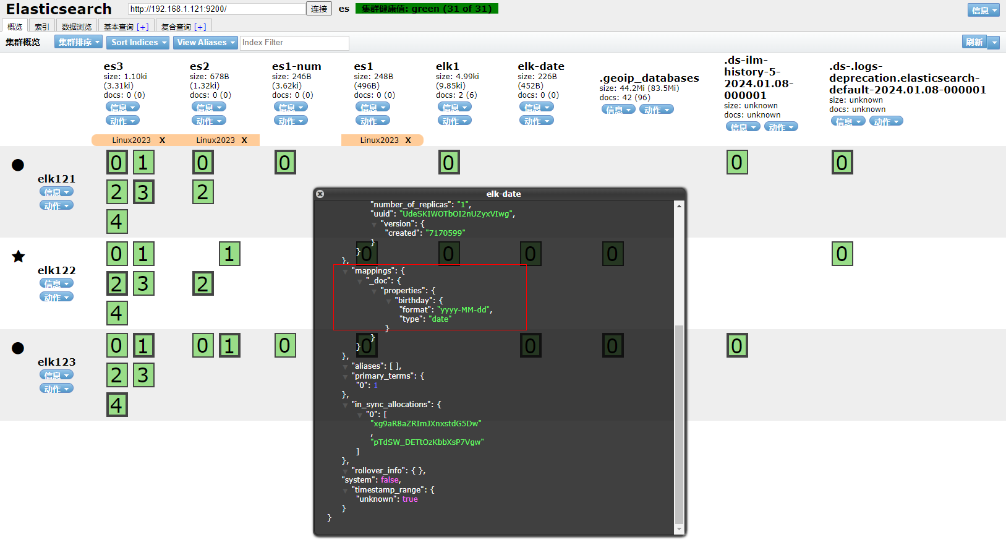The width and height of the screenshot is (1006, 542).
Task: Click the star master-node icon for elk122
Action: tap(19, 256)
